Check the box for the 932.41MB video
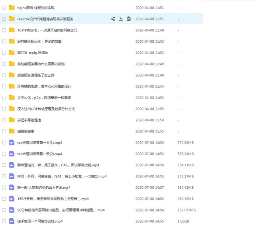The image size is (255, 225). (4, 187)
